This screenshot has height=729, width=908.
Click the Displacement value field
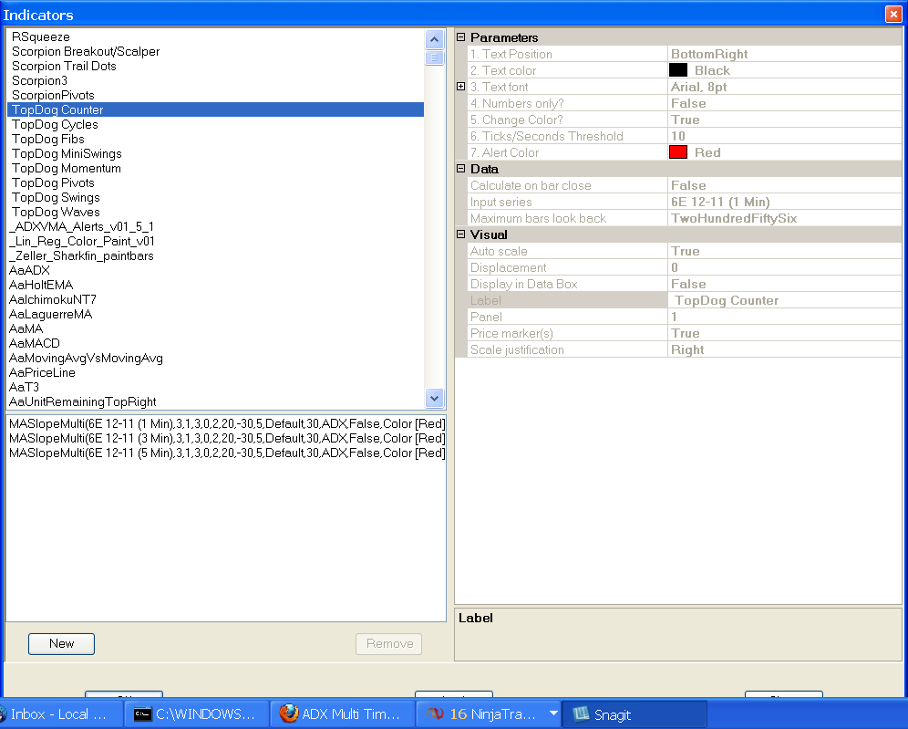pyautogui.click(x=785, y=267)
